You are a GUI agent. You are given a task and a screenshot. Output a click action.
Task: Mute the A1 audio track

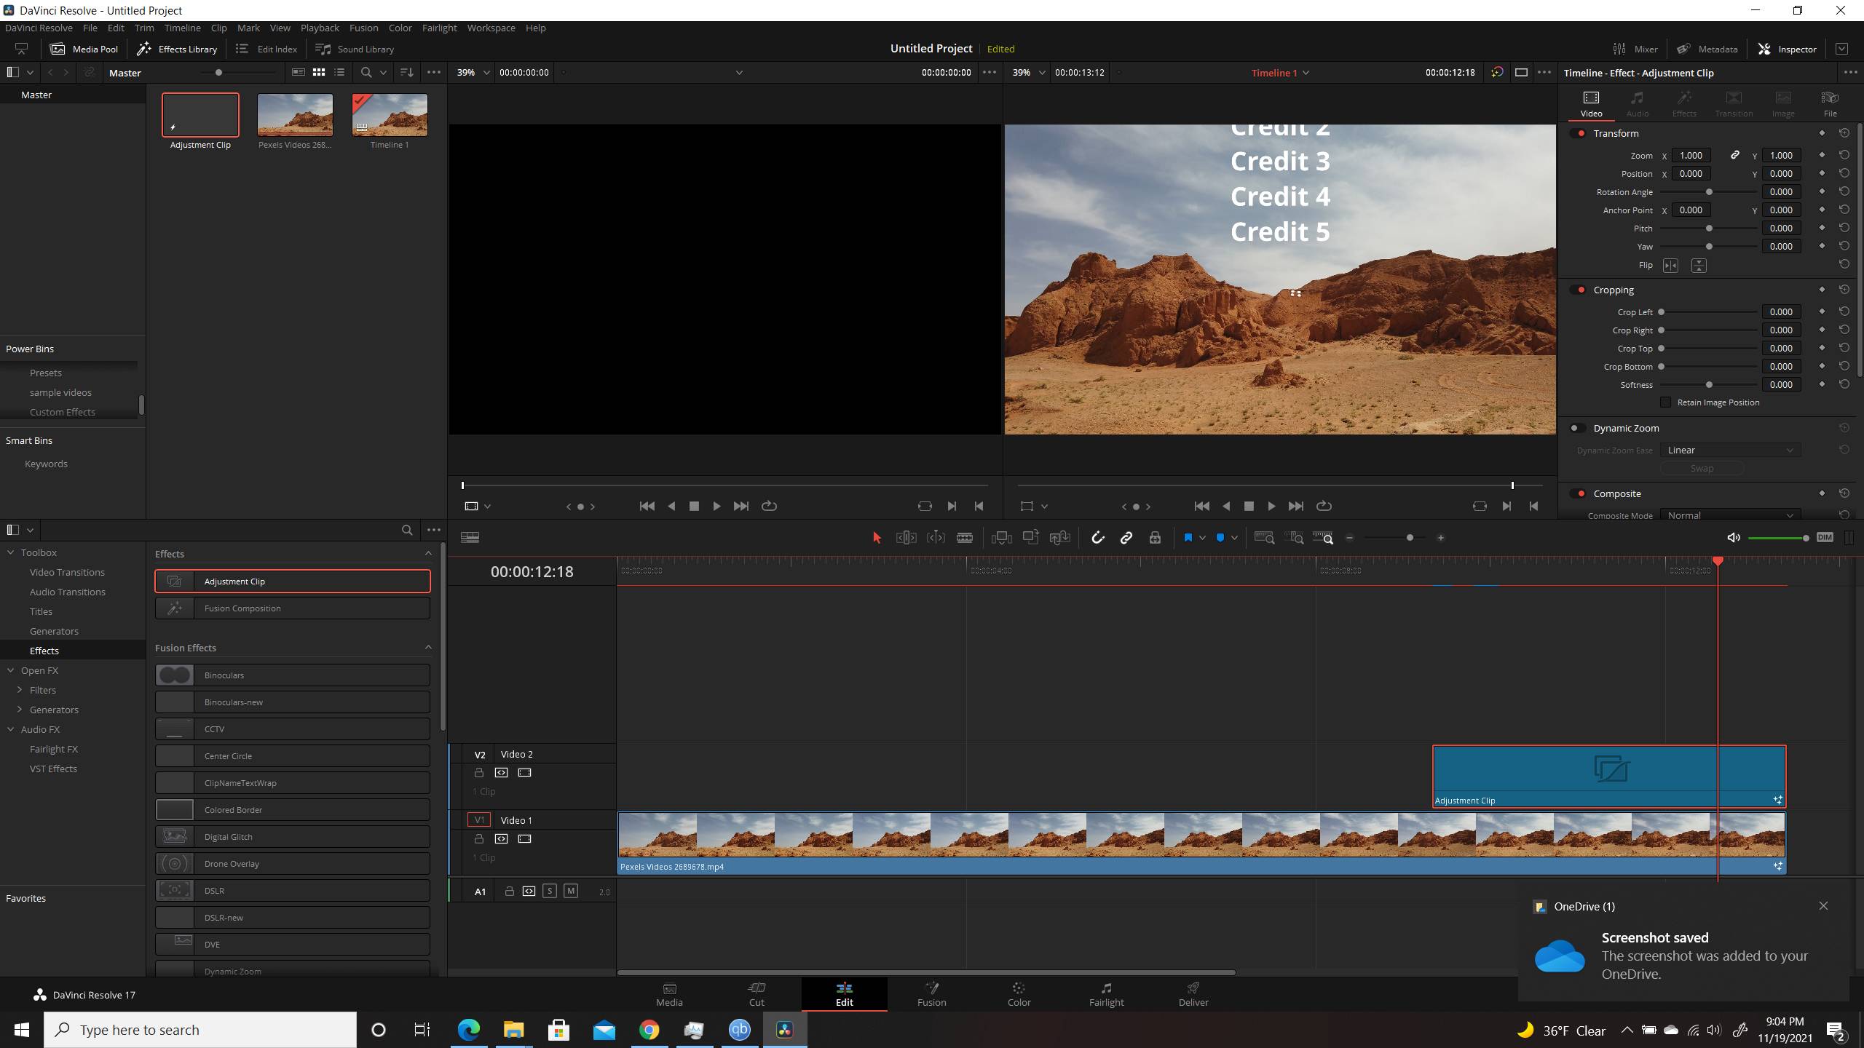click(571, 892)
